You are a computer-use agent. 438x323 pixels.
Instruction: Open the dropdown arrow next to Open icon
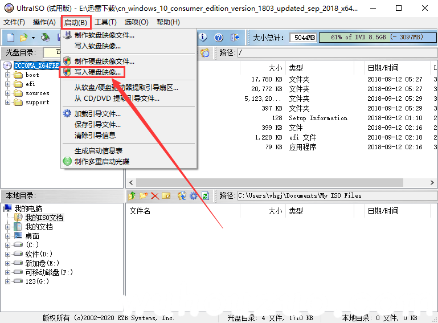[x=33, y=38]
